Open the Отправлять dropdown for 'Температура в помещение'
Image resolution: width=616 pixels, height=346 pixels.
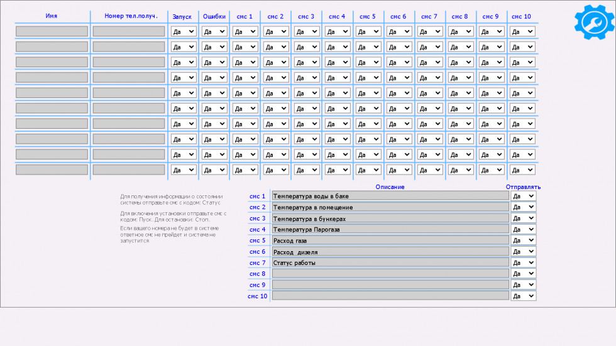tap(523, 207)
